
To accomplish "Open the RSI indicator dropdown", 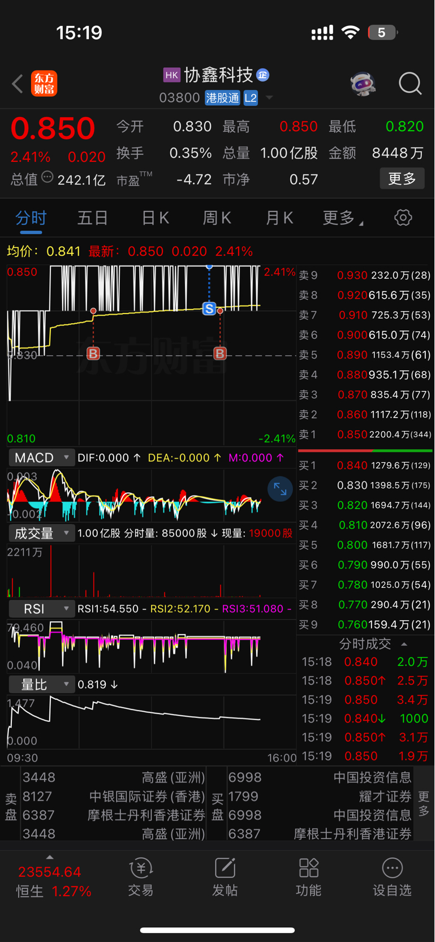I will tap(42, 609).
